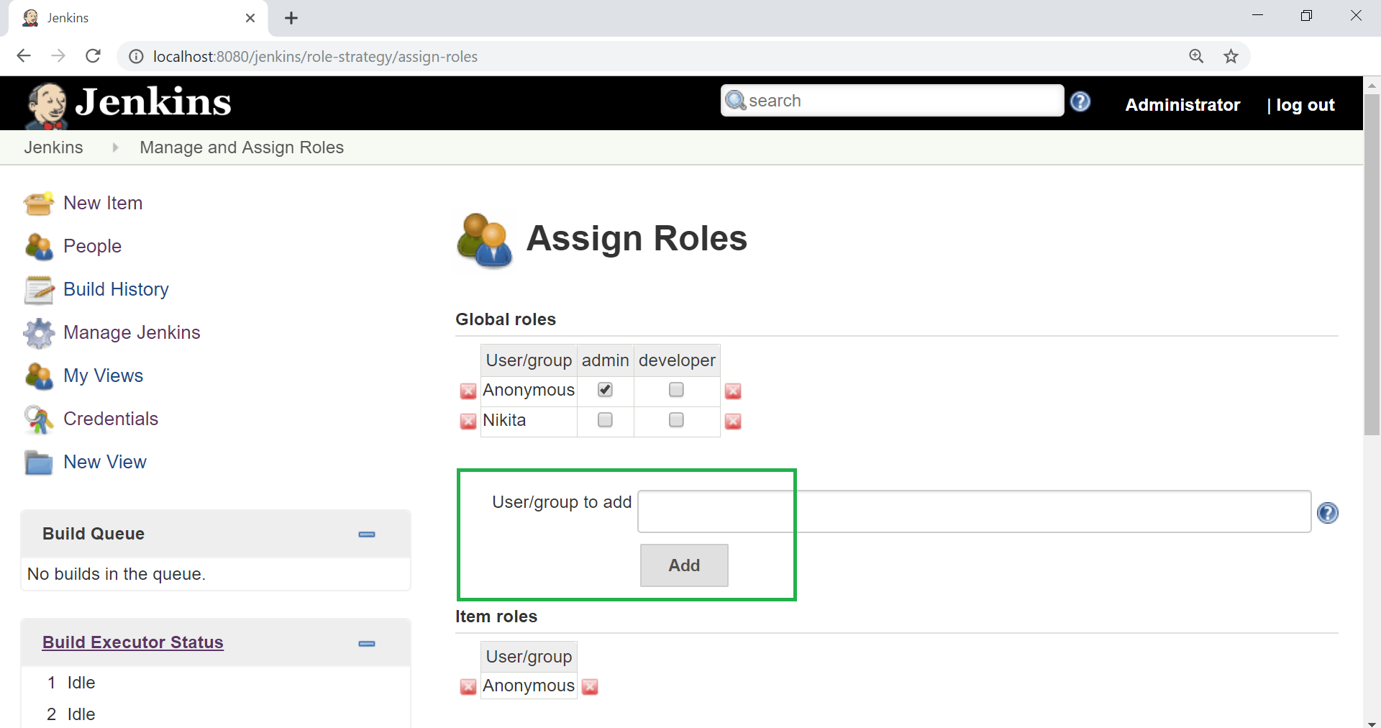Viewport: 1381px width, 728px height.
Task: Click the Manage Jenkins gear icon
Action: coord(39,333)
